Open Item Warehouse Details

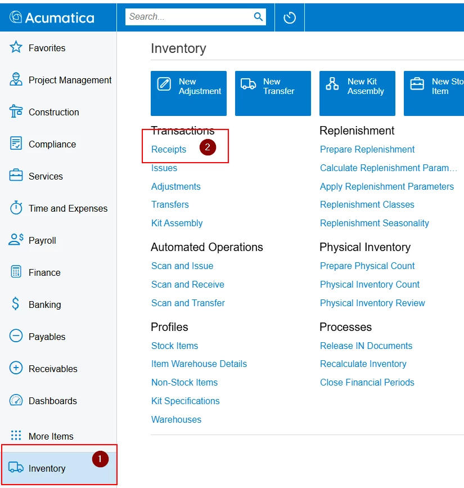tap(199, 364)
